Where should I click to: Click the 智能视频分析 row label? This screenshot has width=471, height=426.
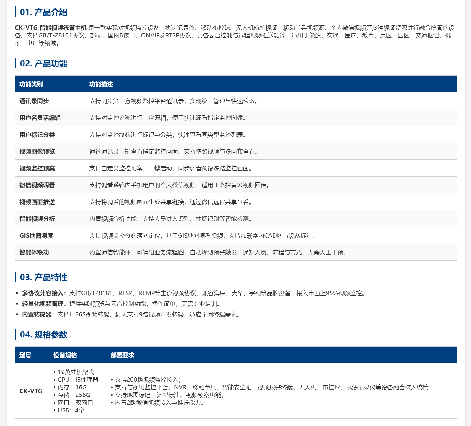[37, 219]
